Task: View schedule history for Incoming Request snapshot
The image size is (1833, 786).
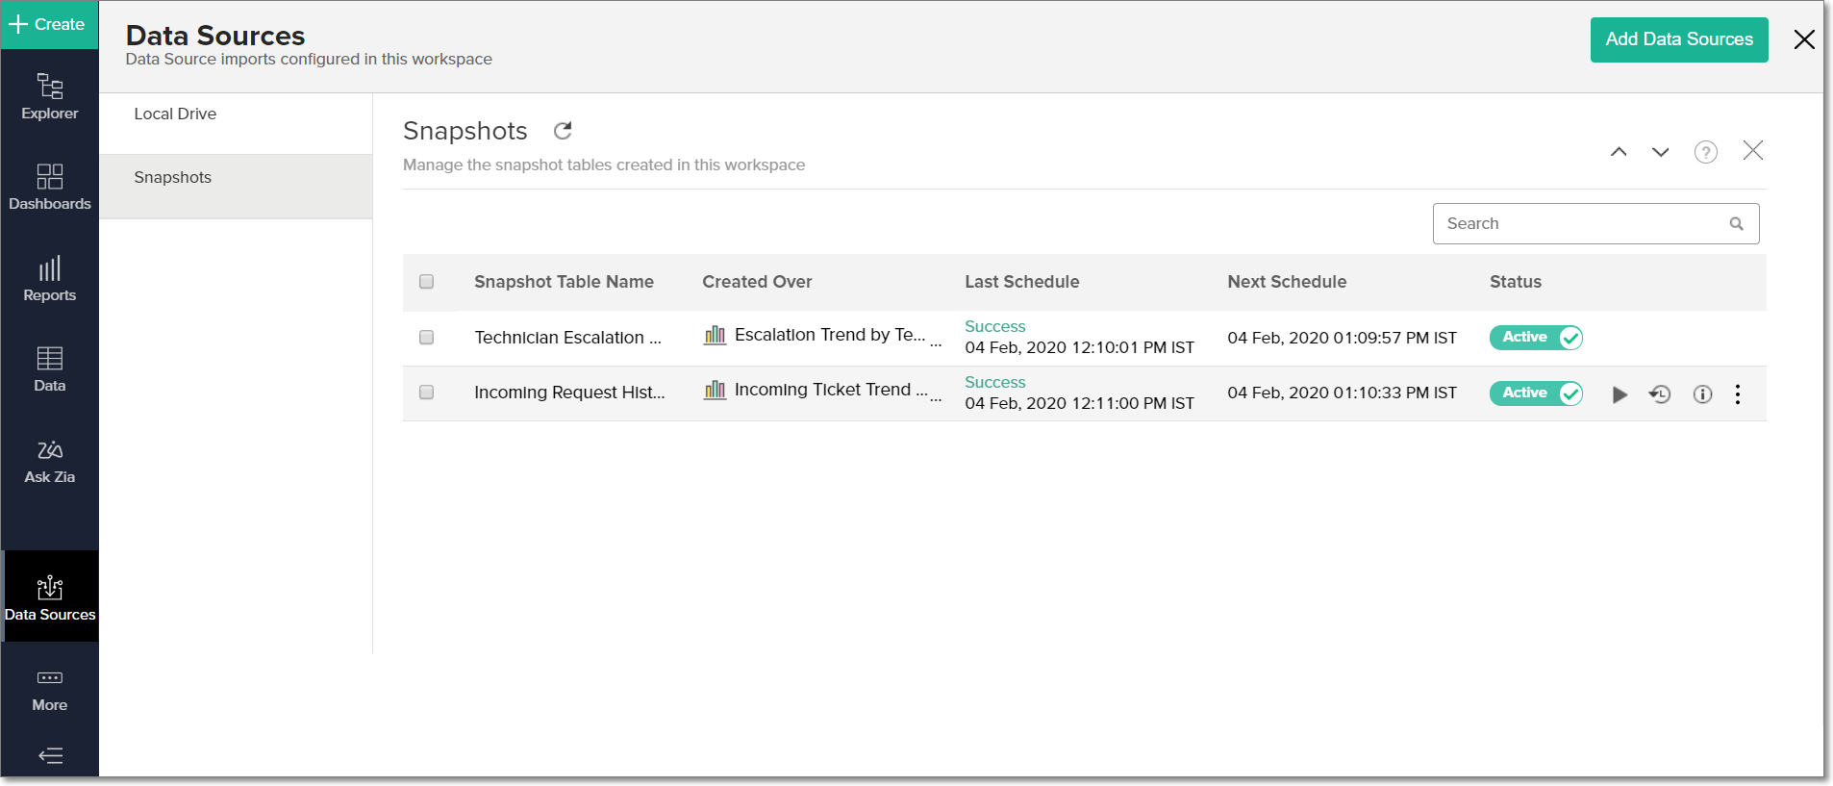Action: tap(1660, 394)
